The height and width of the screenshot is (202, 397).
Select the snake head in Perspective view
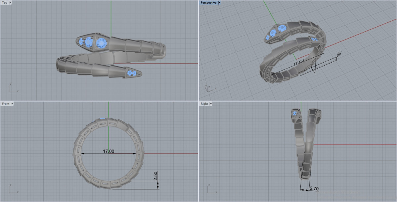[277, 32]
